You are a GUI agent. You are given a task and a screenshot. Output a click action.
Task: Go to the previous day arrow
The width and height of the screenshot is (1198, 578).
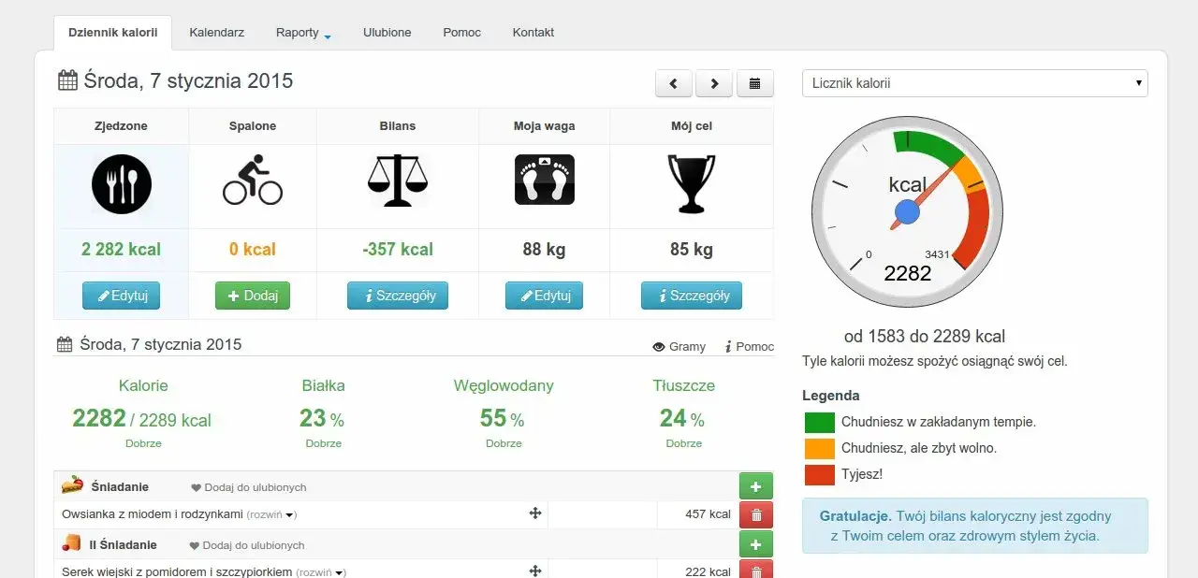pos(673,83)
